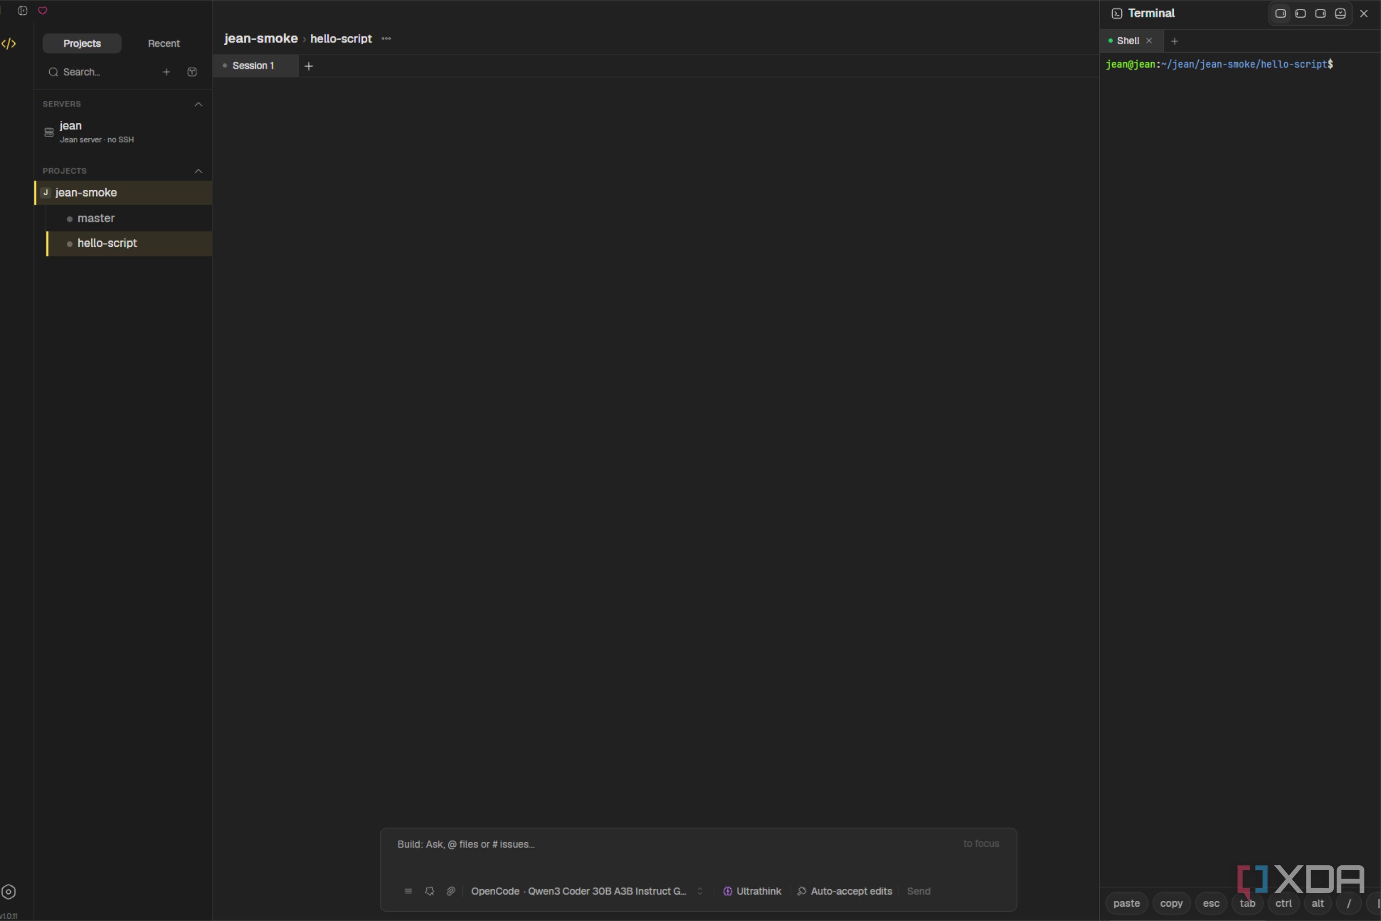Toggle the ctrl modifier key
The height and width of the screenshot is (921, 1381).
click(x=1283, y=904)
